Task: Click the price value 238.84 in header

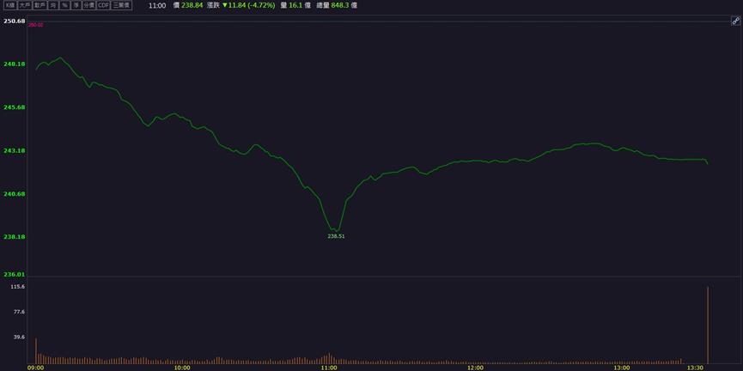Action: tap(192, 5)
